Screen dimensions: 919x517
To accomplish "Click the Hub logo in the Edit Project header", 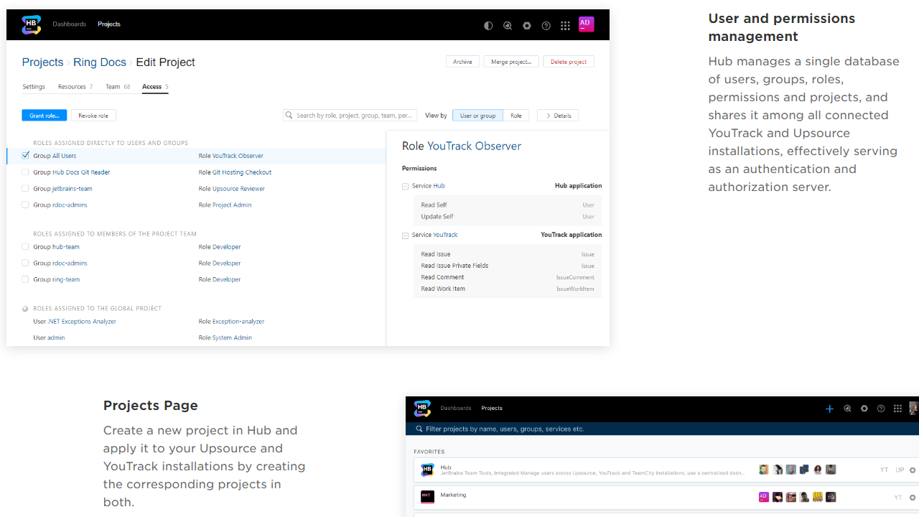I will pos(31,25).
